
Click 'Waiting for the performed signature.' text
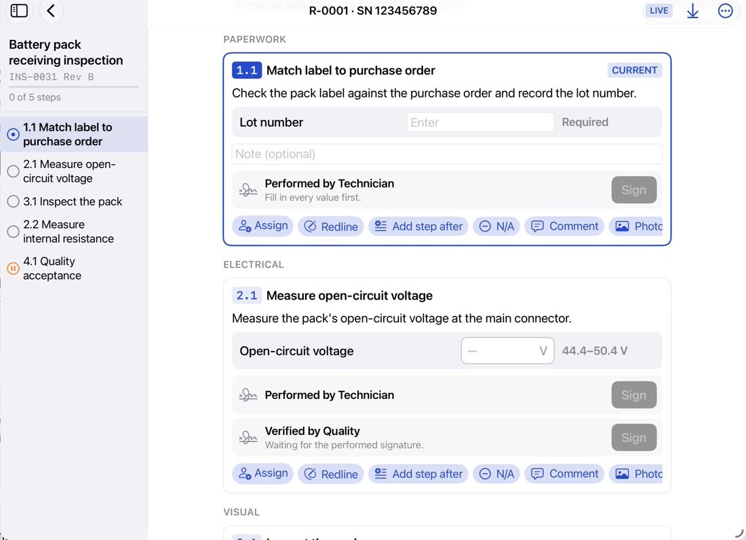pyautogui.click(x=344, y=445)
